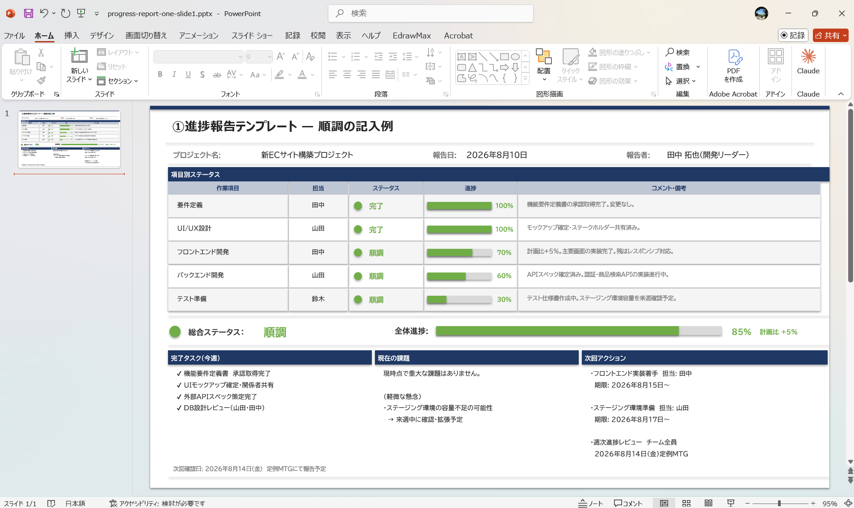Increase list indent level icon
Image resolution: width=854 pixels, height=508 pixels.
click(x=393, y=56)
